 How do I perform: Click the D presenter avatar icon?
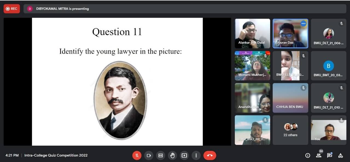pyautogui.click(x=30, y=9)
